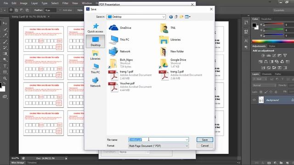Add a Vibrance adjustment
This screenshot has width=294, height=165.
coord(285,55)
